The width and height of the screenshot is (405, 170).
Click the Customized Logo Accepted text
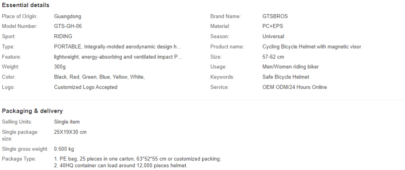pos(85,87)
